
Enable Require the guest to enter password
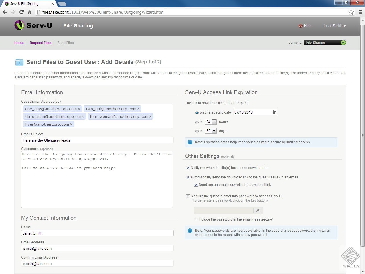point(188,196)
